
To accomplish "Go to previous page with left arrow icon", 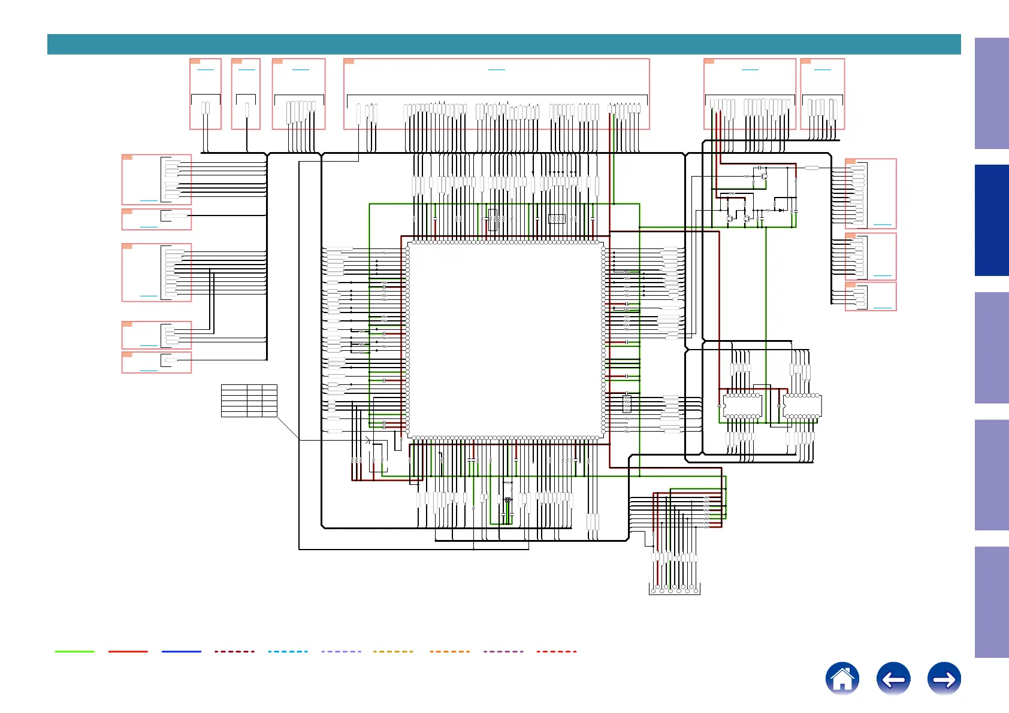I will tap(893, 678).
